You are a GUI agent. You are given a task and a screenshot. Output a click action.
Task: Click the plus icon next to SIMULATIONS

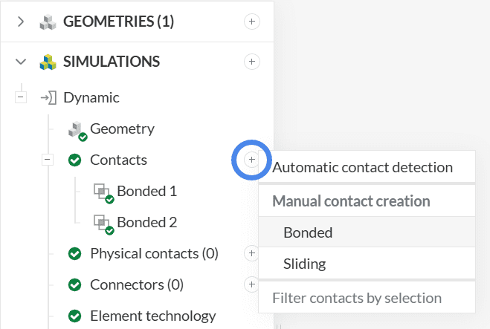click(x=252, y=61)
